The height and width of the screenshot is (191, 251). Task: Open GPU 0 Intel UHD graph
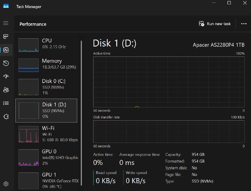click(x=46, y=157)
